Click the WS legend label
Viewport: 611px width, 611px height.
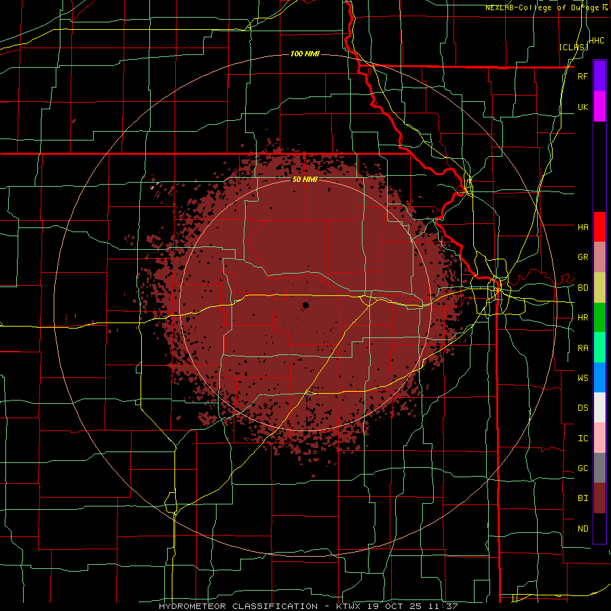[x=582, y=378]
